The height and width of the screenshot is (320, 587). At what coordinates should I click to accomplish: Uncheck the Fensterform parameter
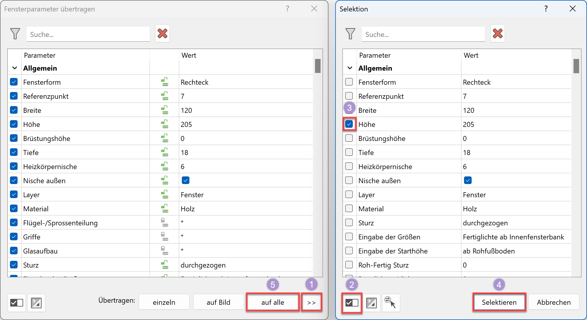(14, 82)
